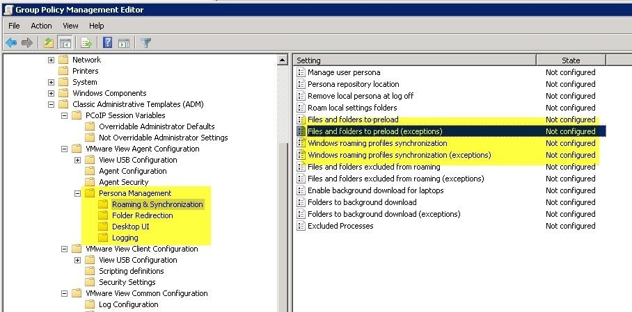Sort by the Setting column header

point(415,60)
